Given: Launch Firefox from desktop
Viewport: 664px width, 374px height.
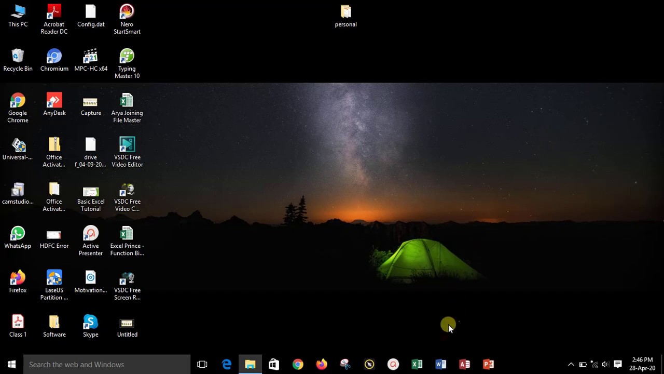Looking at the screenshot, I should coord(18,282).
